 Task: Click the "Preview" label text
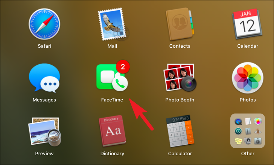[x=44, y=153]
